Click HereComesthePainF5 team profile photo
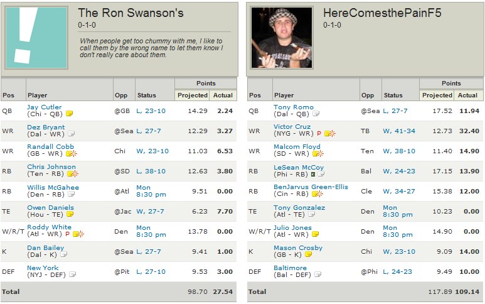The image size is (485, 304). 282,38
